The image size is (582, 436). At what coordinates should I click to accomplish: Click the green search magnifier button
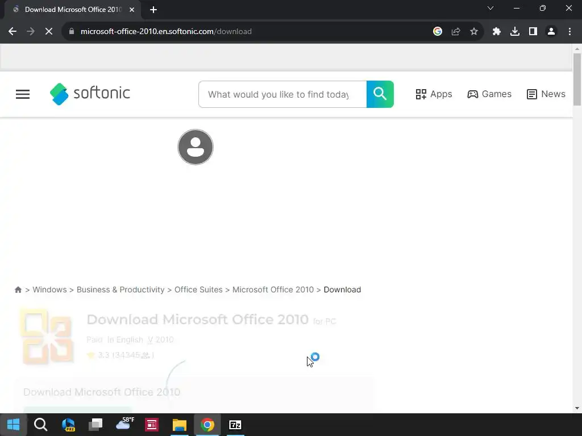pyautogui.click(x=380, y=94)
